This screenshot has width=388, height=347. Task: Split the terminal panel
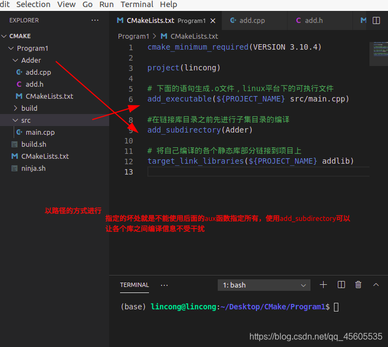tap(341, 285)
